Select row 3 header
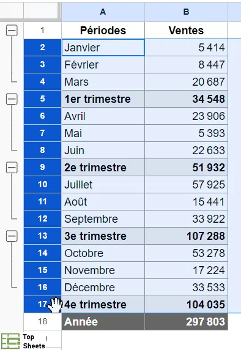Screen dimensions: 241x350 tap(42, 65)
